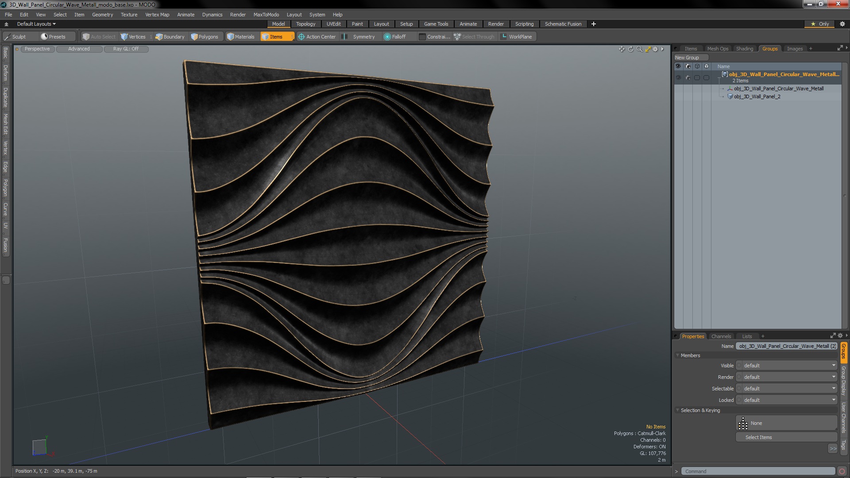Open the Texture menu

click(129, 15)
